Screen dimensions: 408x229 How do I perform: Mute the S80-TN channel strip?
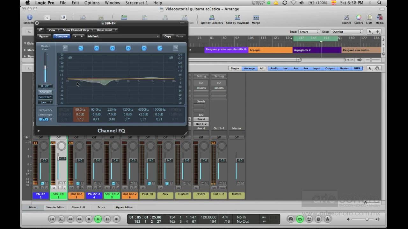60,183
